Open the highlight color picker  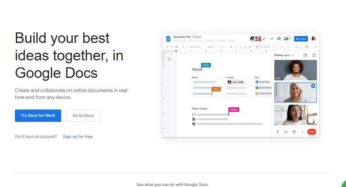(250, 47)
